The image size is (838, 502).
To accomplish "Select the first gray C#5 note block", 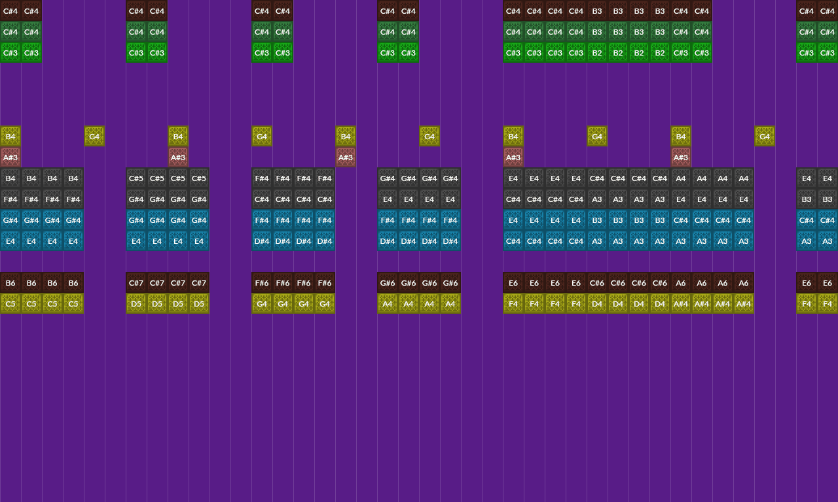I will tap(136, 178).
